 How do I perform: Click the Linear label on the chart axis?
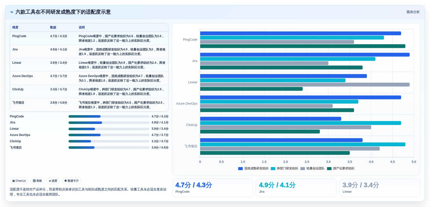tap(193, 82)
